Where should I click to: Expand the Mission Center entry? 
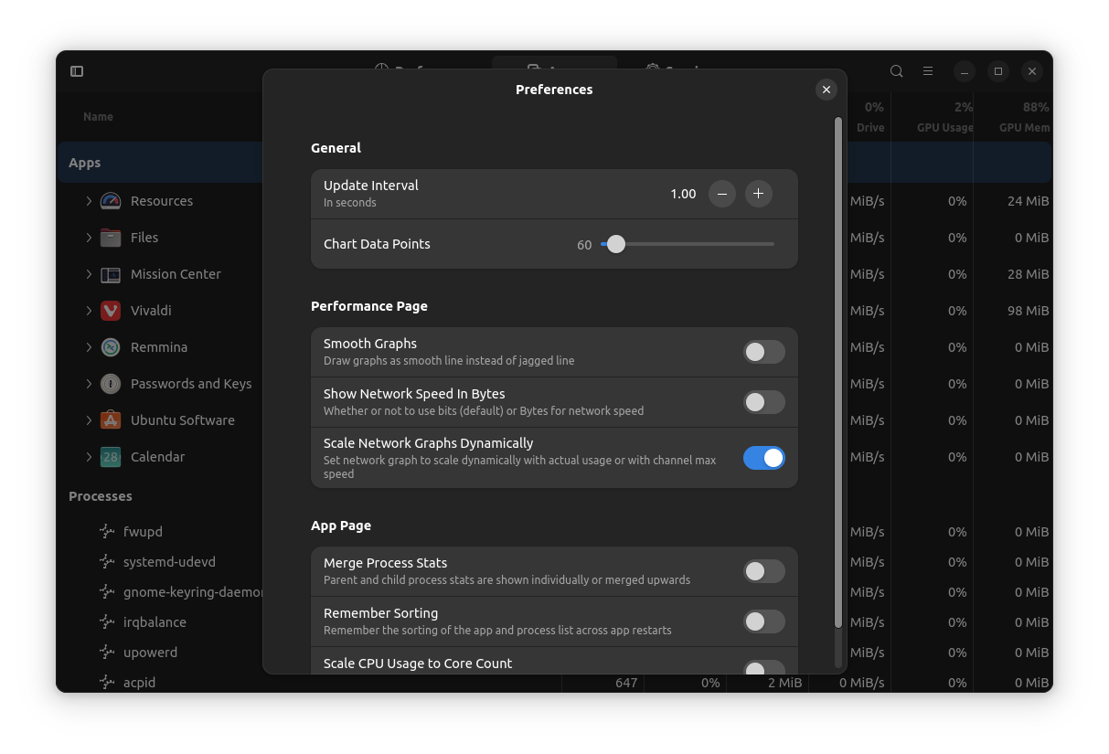click(x=88, y=273)
